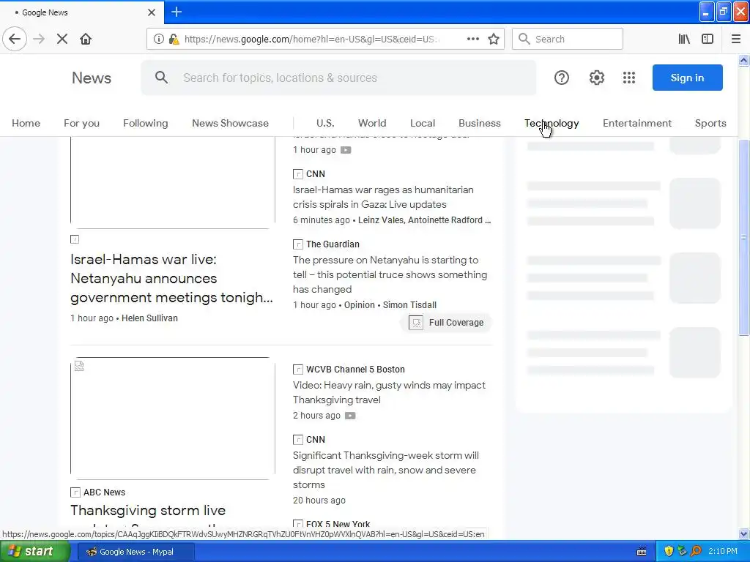Click the scrollbar down arrow
The image size is (750, 562).
pyautogui.click(x=743, y=533)
